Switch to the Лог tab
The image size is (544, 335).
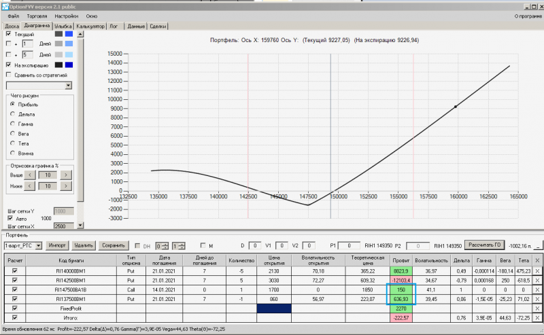pyautogui.click(x=114, y=26)
